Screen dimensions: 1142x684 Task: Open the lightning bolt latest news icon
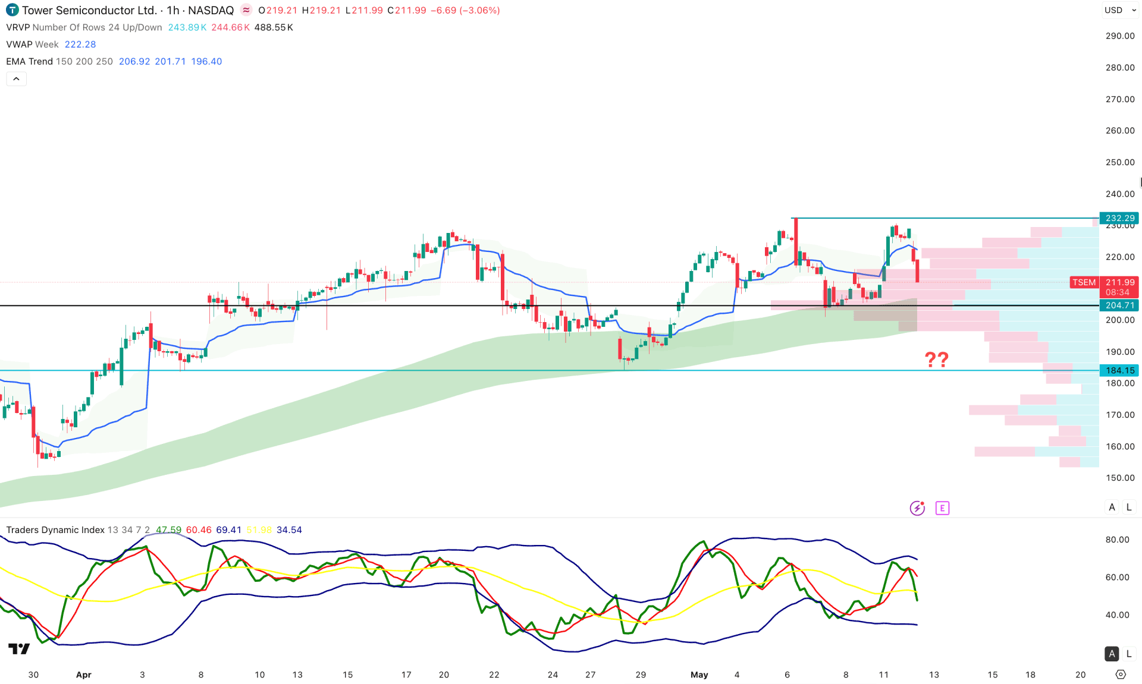[917, 508]
